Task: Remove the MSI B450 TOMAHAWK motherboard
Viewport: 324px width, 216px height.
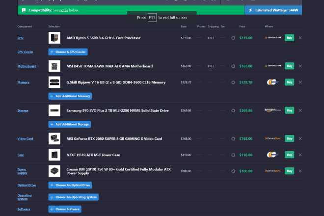Action: coord(300,66)
